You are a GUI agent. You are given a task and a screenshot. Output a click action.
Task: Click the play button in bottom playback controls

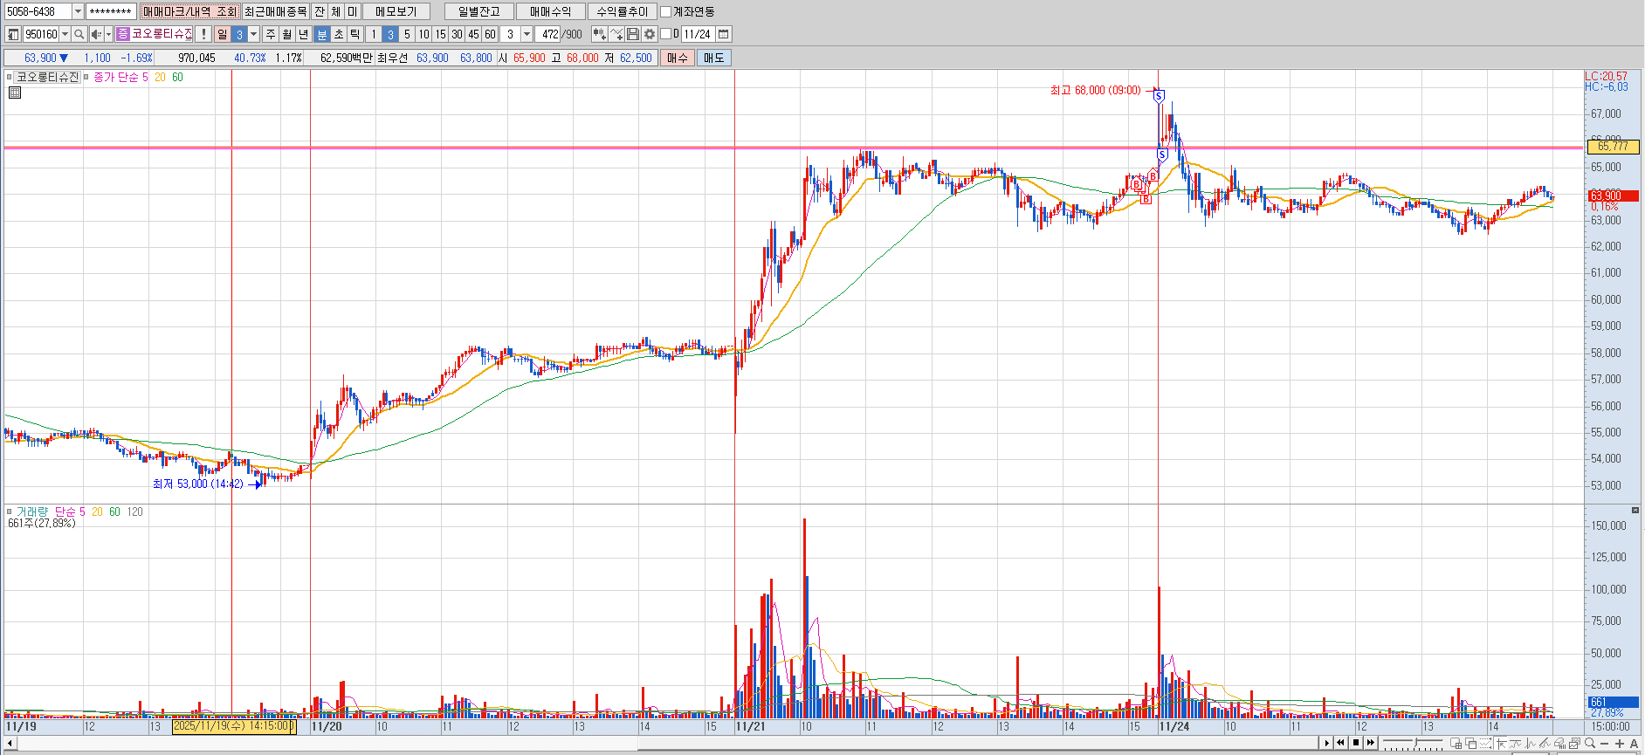[1326, 743]
